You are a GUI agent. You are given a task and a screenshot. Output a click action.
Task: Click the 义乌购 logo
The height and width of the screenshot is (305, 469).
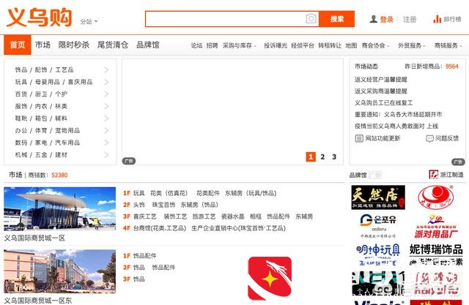(x=39, y=18)
